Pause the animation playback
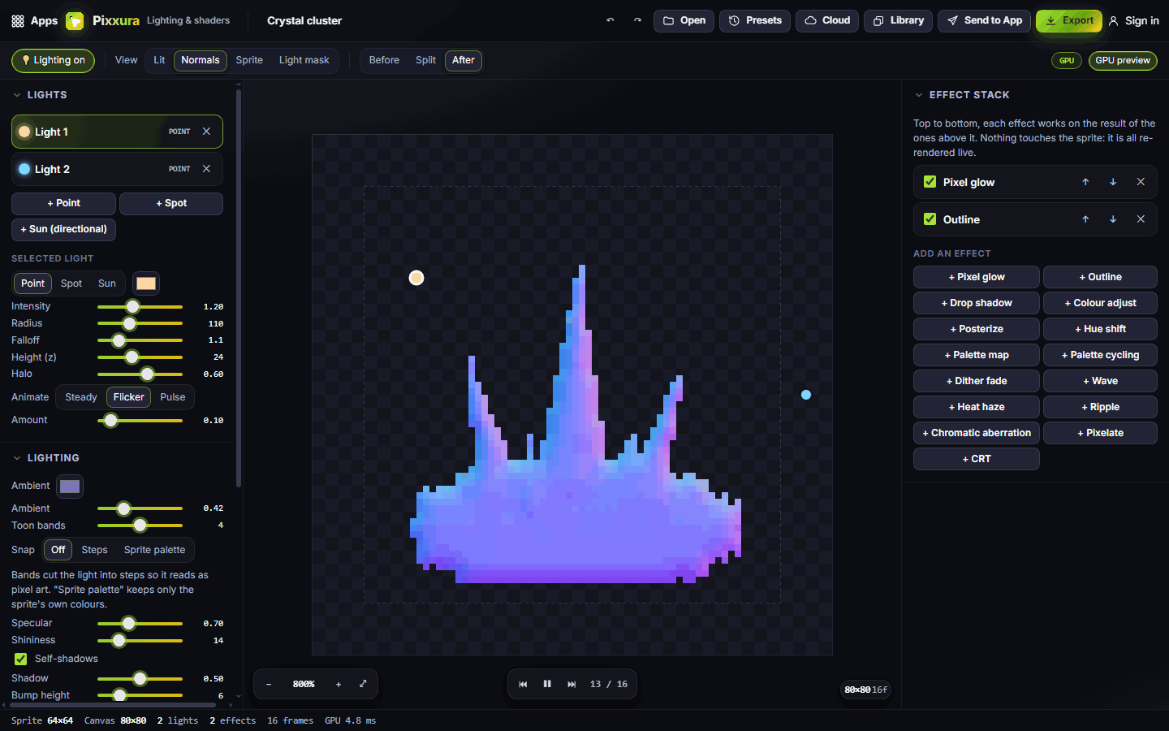The width and height of the screenshot is (1169, 731). click(547, 684)
